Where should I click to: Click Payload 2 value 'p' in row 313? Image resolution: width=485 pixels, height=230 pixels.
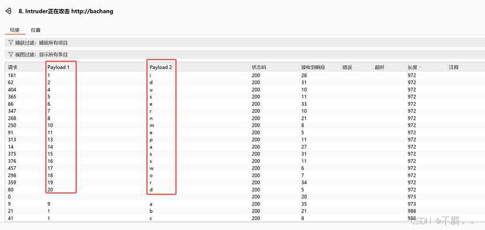pos(151,140)
